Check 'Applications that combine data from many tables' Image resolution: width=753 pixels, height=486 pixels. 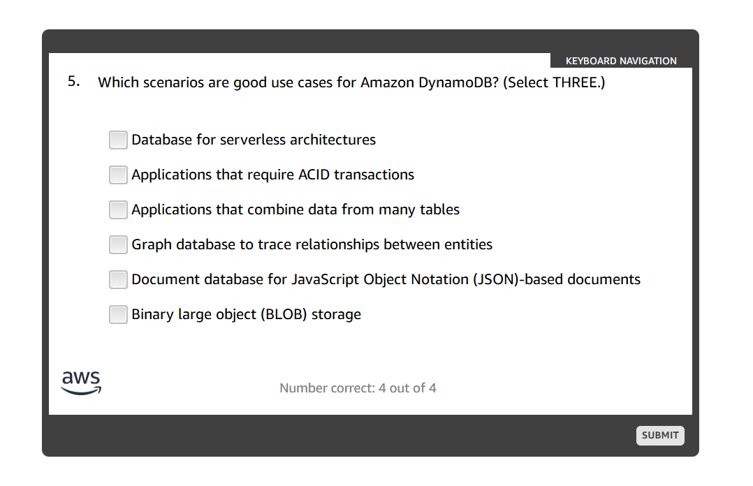click(117, 209)
